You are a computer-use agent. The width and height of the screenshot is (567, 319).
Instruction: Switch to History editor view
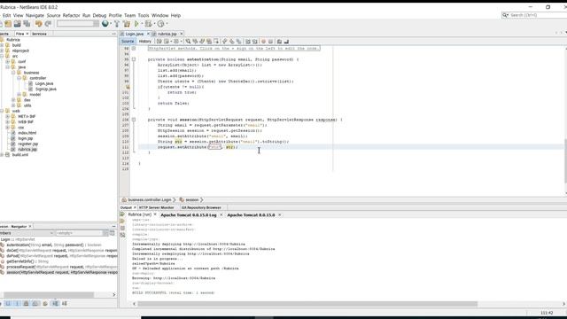145,42
